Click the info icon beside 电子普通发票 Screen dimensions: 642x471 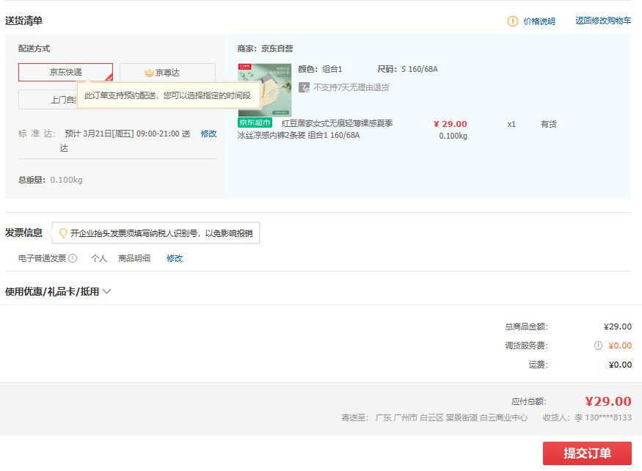tap(73, 258)
